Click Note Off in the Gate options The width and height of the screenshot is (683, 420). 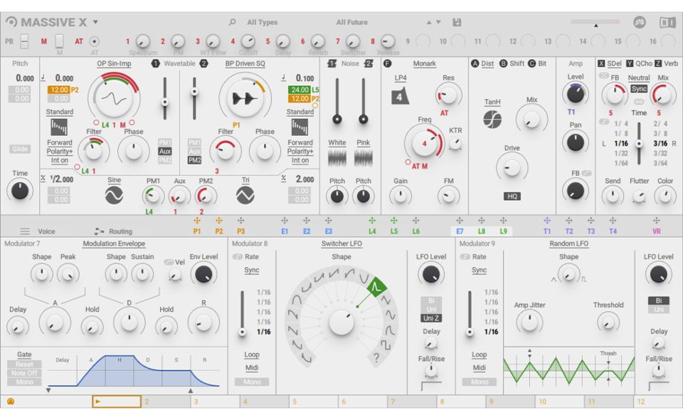[x=25, y=373]
